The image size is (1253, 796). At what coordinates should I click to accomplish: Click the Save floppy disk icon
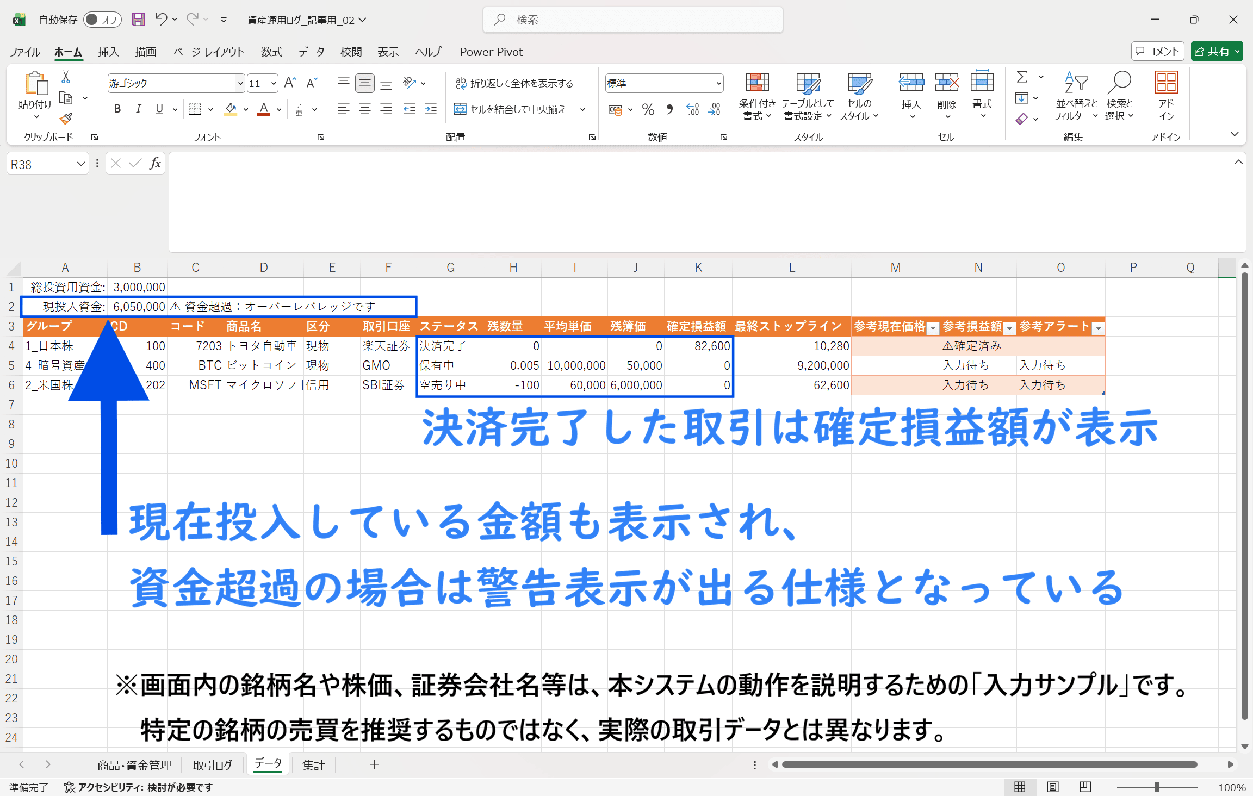[x=138, y=20]
